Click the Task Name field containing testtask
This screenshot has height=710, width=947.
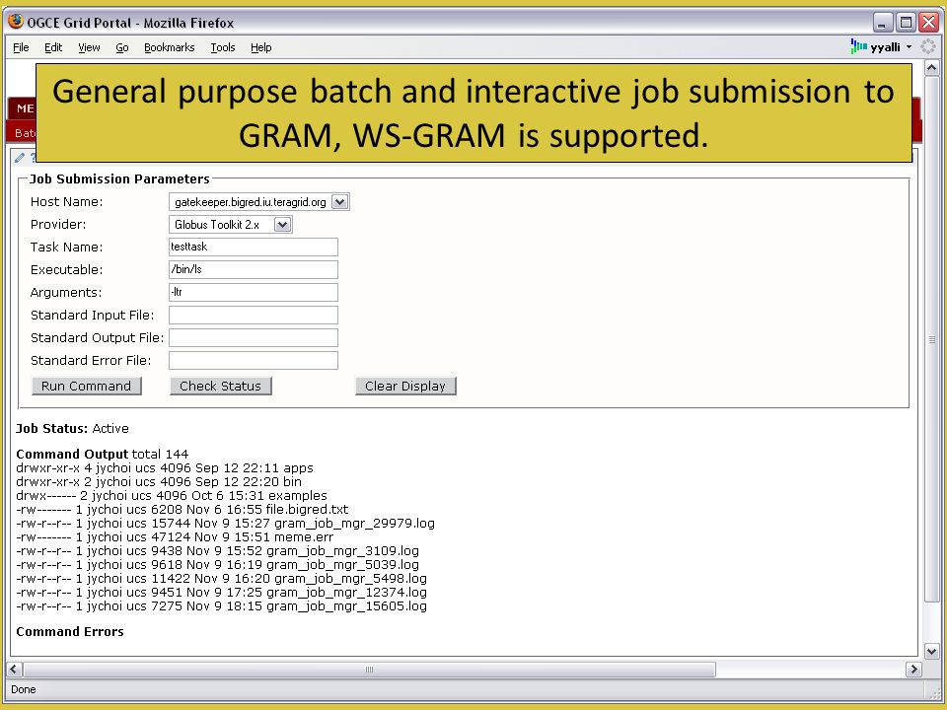(x=254, y=247)
